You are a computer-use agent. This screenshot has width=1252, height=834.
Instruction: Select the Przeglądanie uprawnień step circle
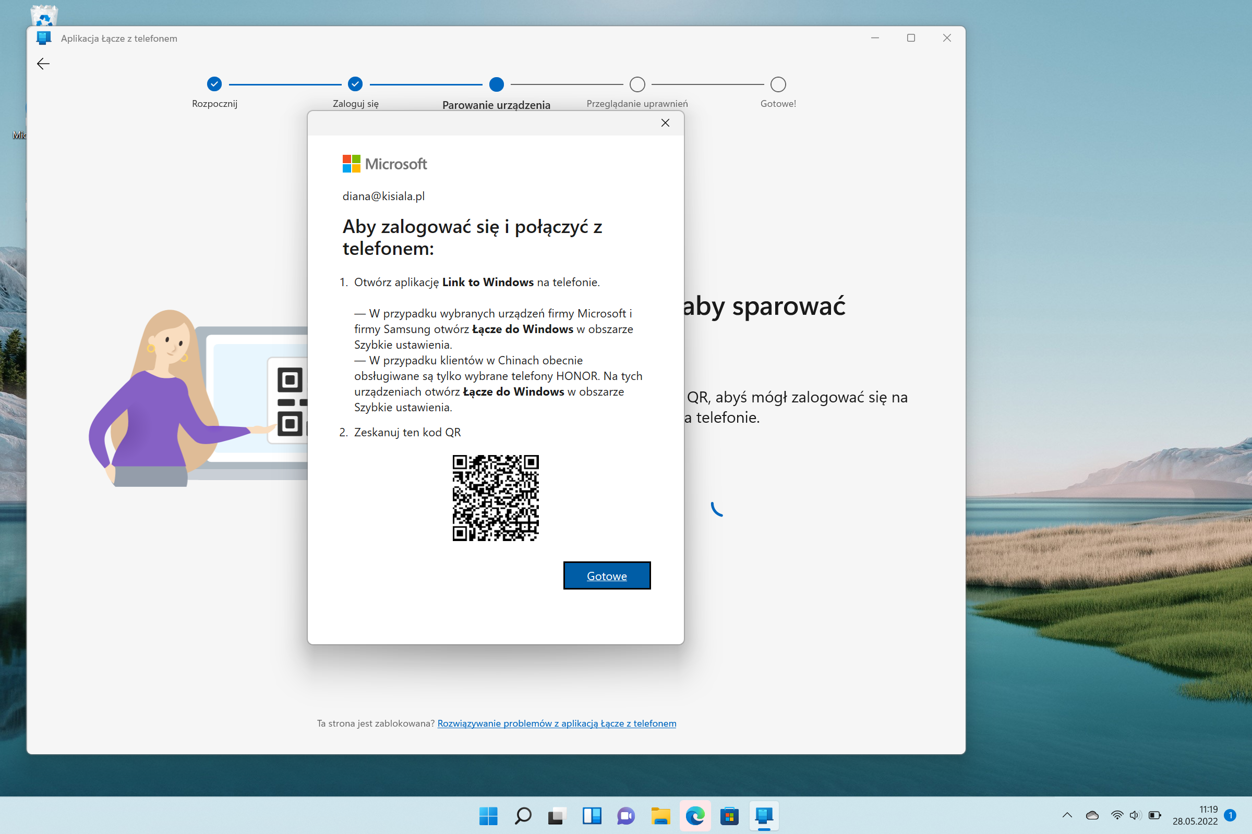pyautogui.click(x=637, y=84)
